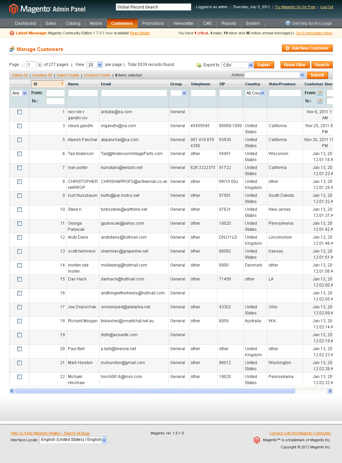Open the Dashboard menu
The image size is (342, 463).
tap(25, 23)
